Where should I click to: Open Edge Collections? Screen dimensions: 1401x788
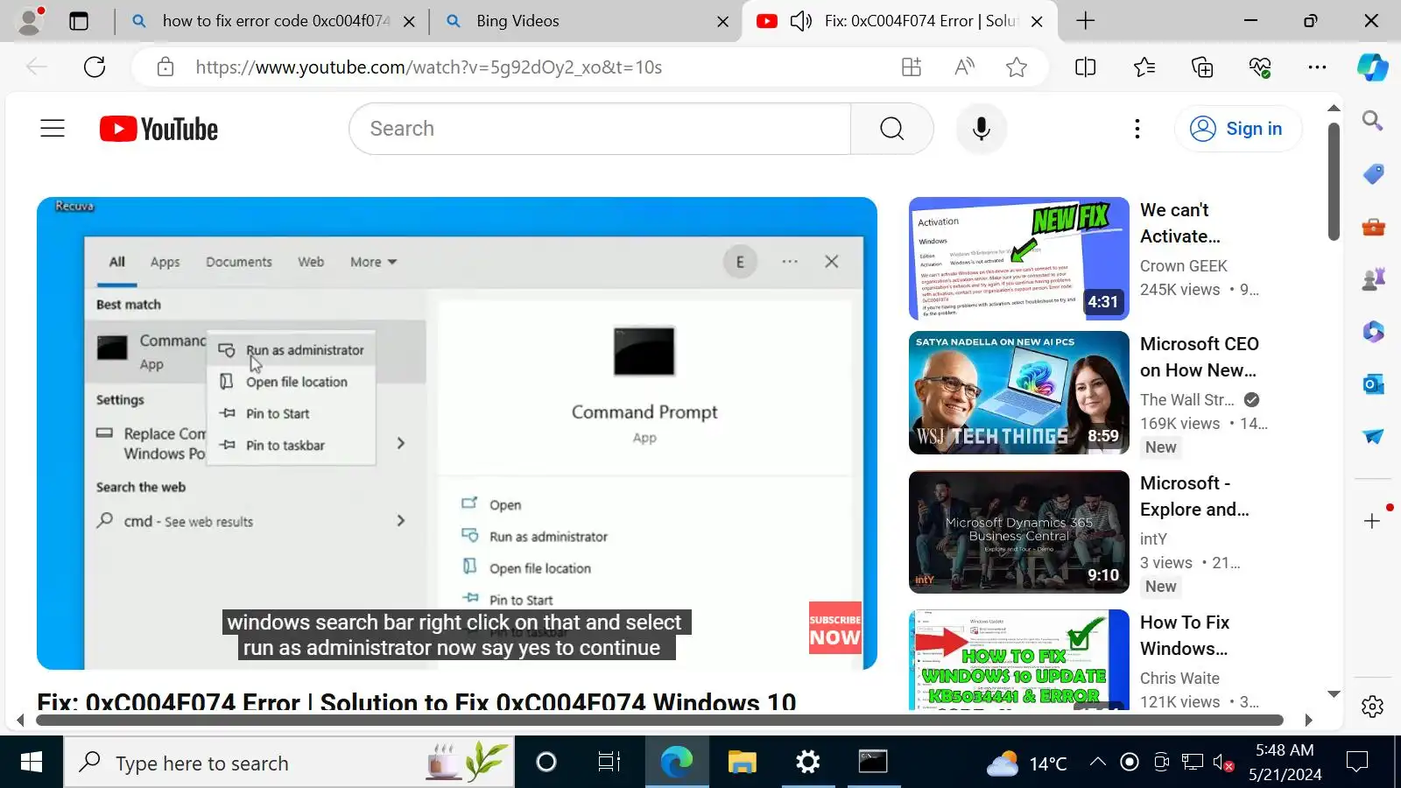[1202, 67]
